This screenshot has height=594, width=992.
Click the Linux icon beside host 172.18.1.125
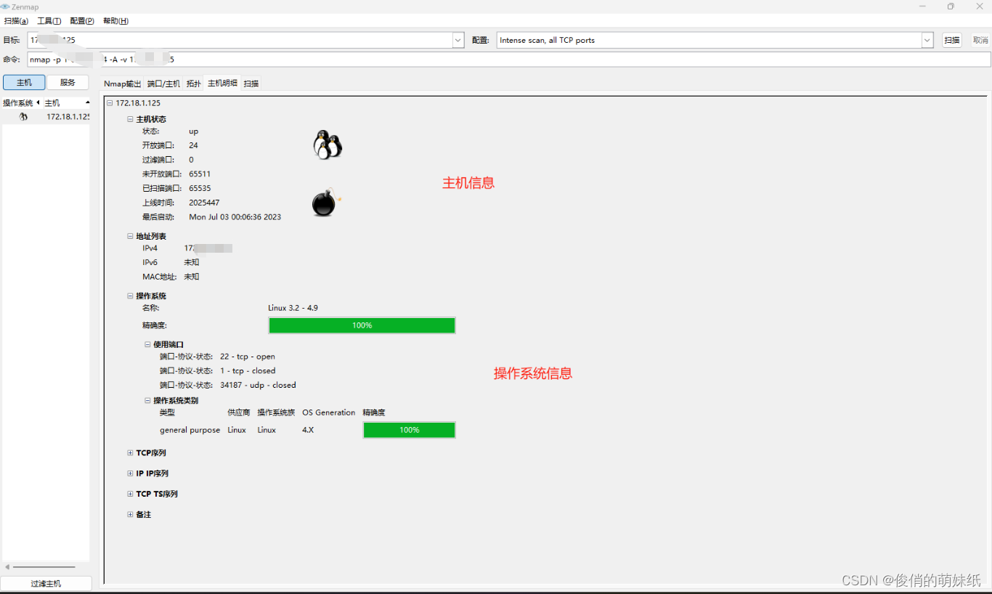(23, 116)
